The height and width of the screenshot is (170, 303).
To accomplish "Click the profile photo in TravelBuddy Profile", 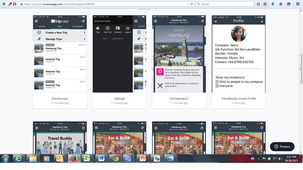I will (239, 34).
